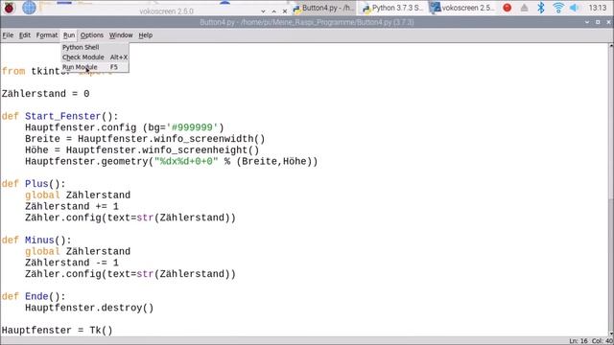The image size is (614, 345).
Task: Click 'winfo_screenwidth()' in the Breite line
Action: [209, 139]
